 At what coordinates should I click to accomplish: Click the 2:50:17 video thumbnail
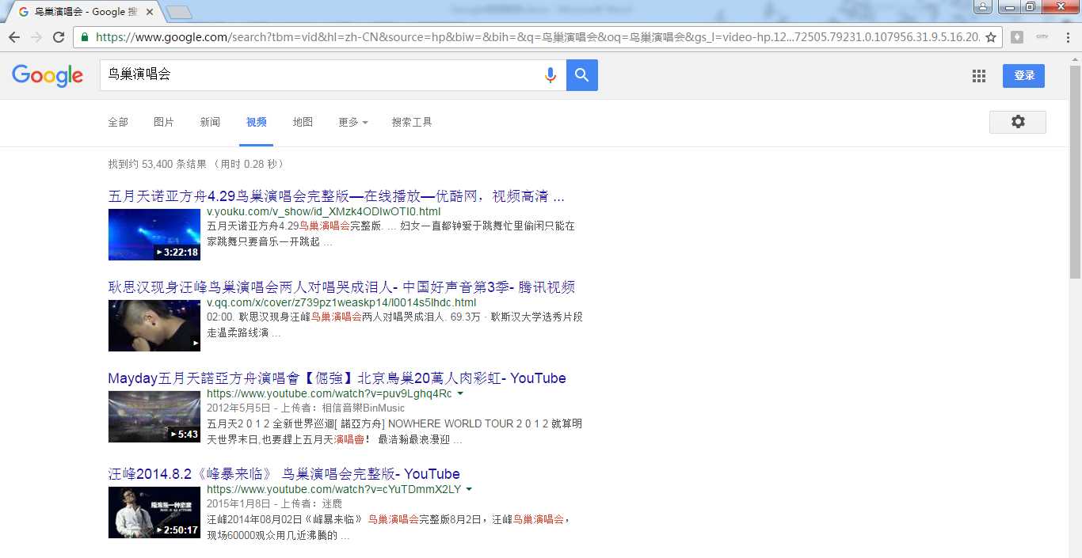(154, 512)
